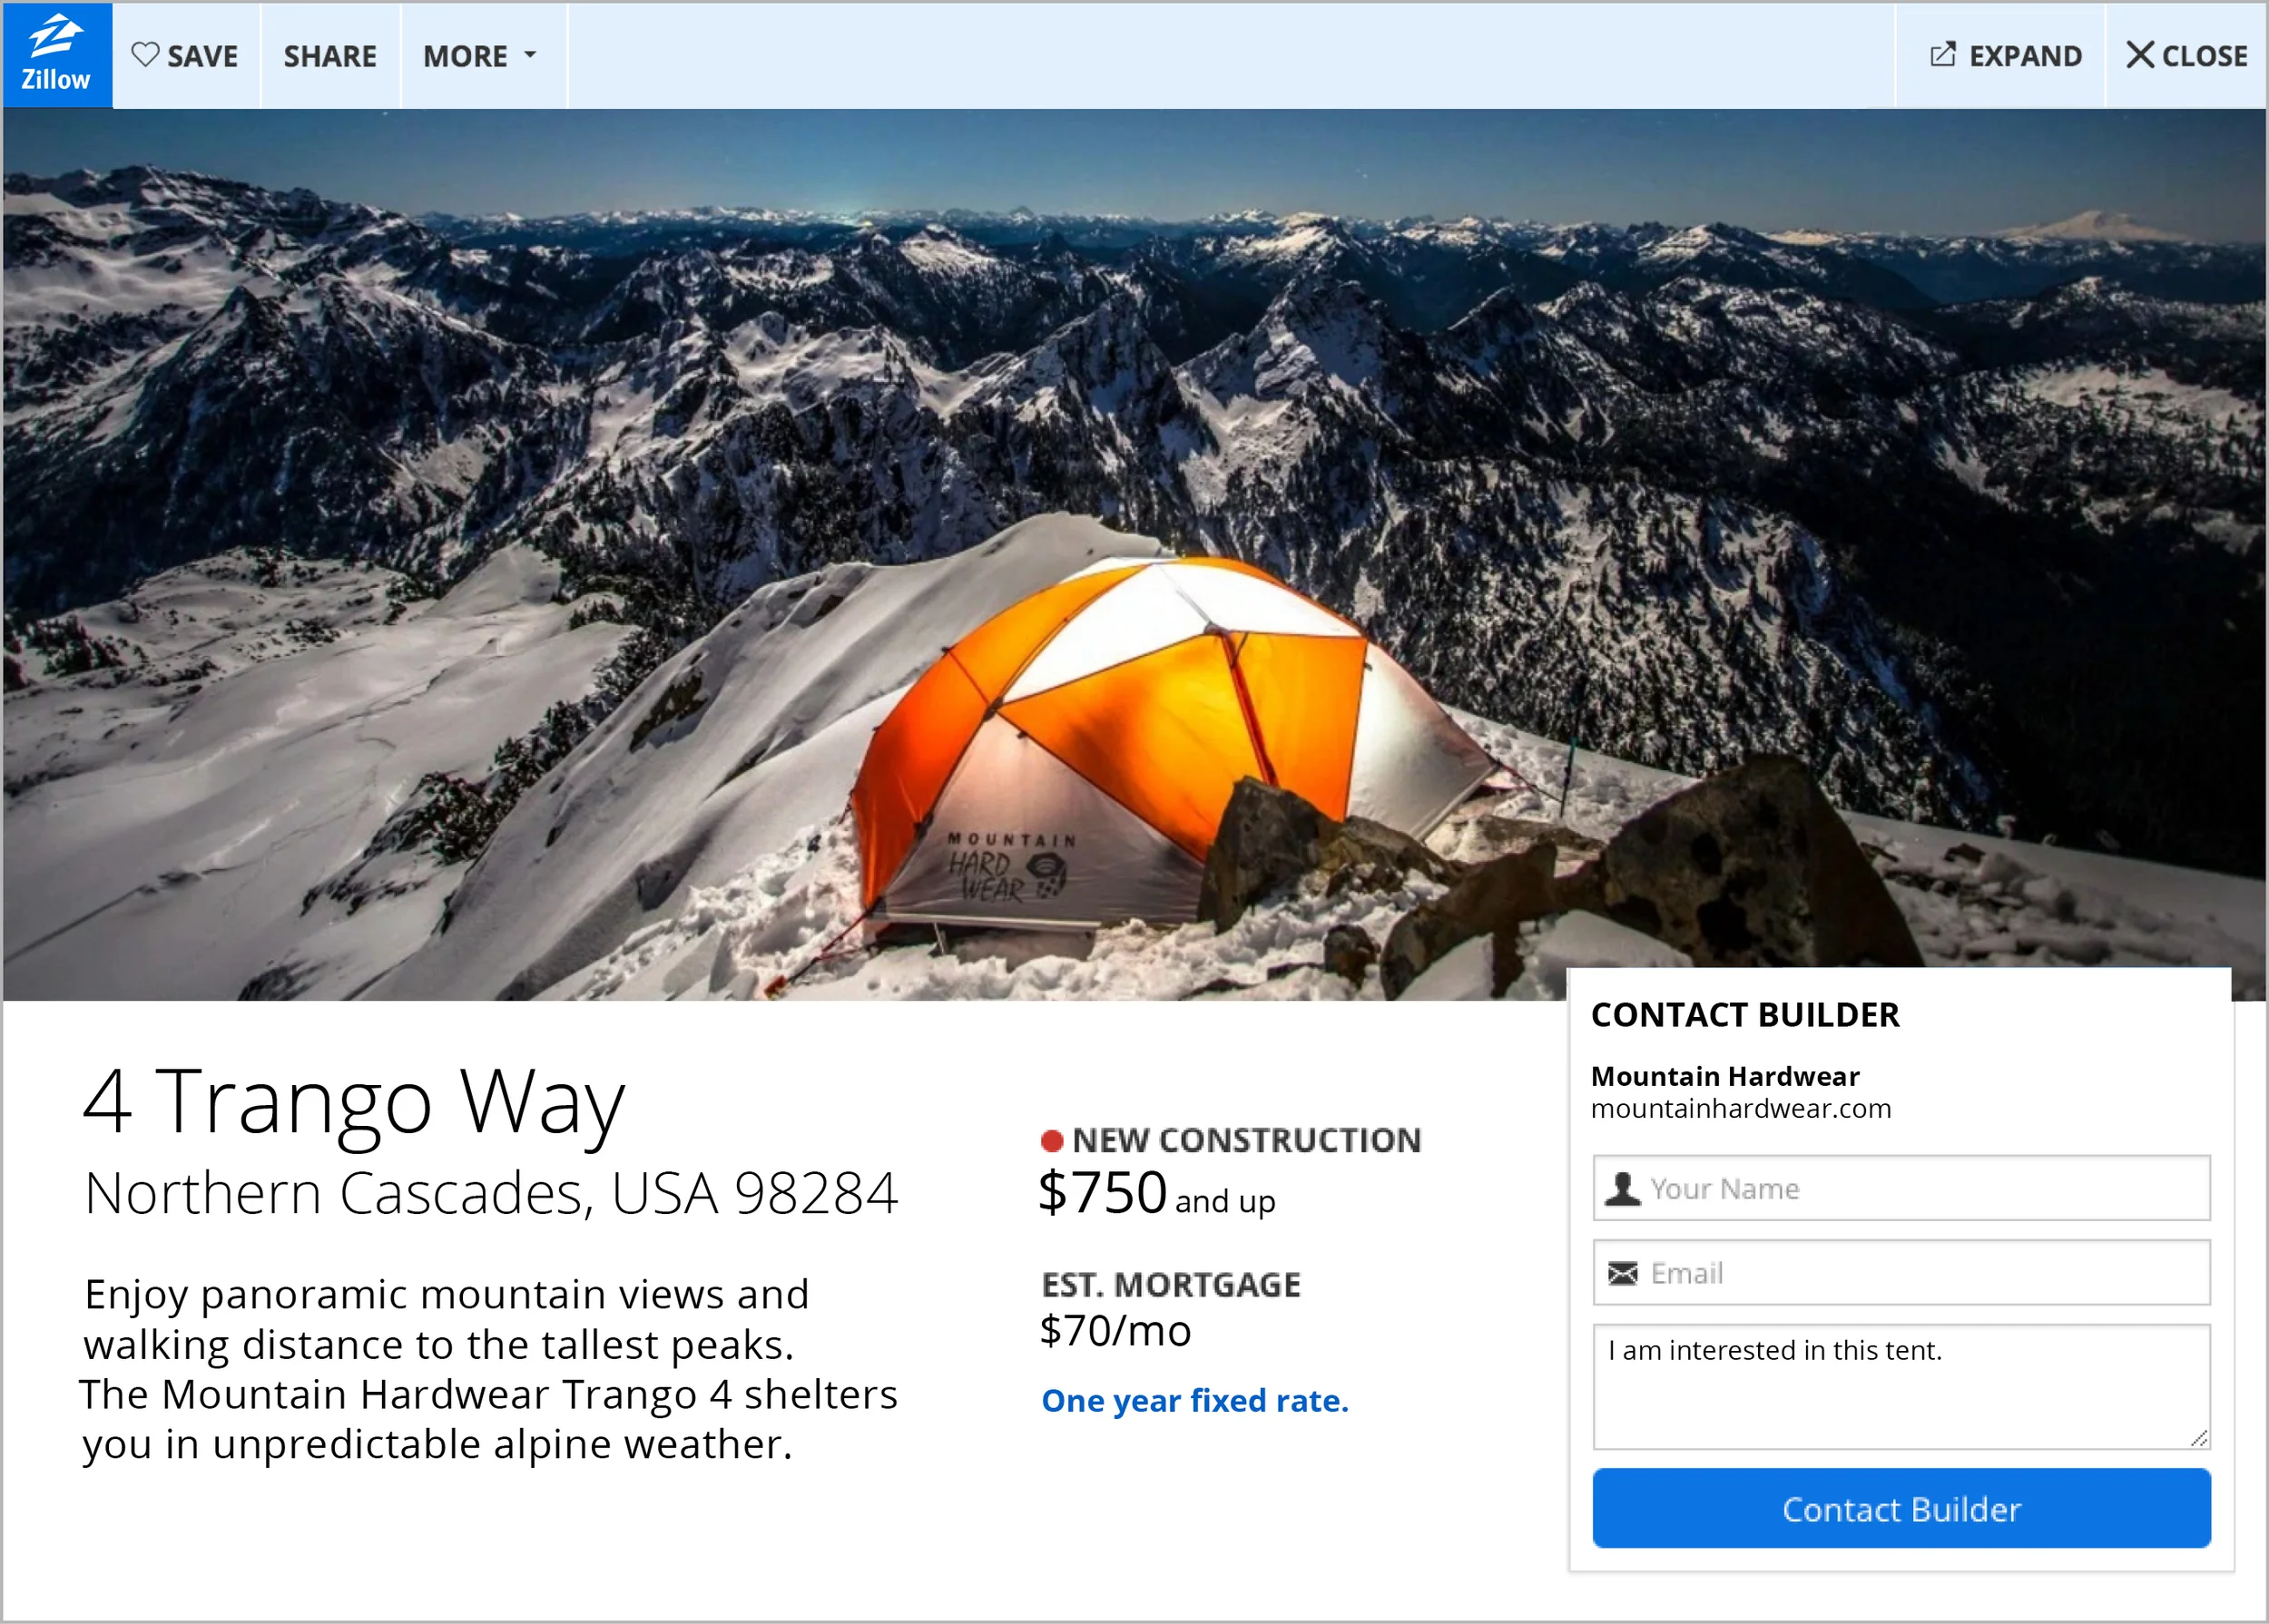Click the tent listing photo
This screenshot has height=1624, width=2269.
(x=1134, y=554)
